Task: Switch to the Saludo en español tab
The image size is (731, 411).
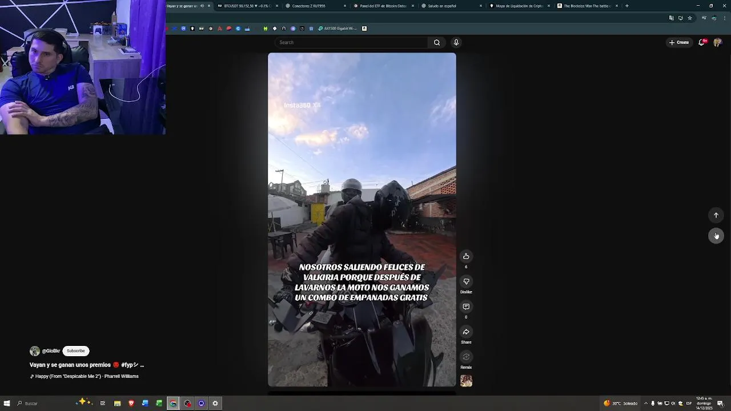Action: 451,6
